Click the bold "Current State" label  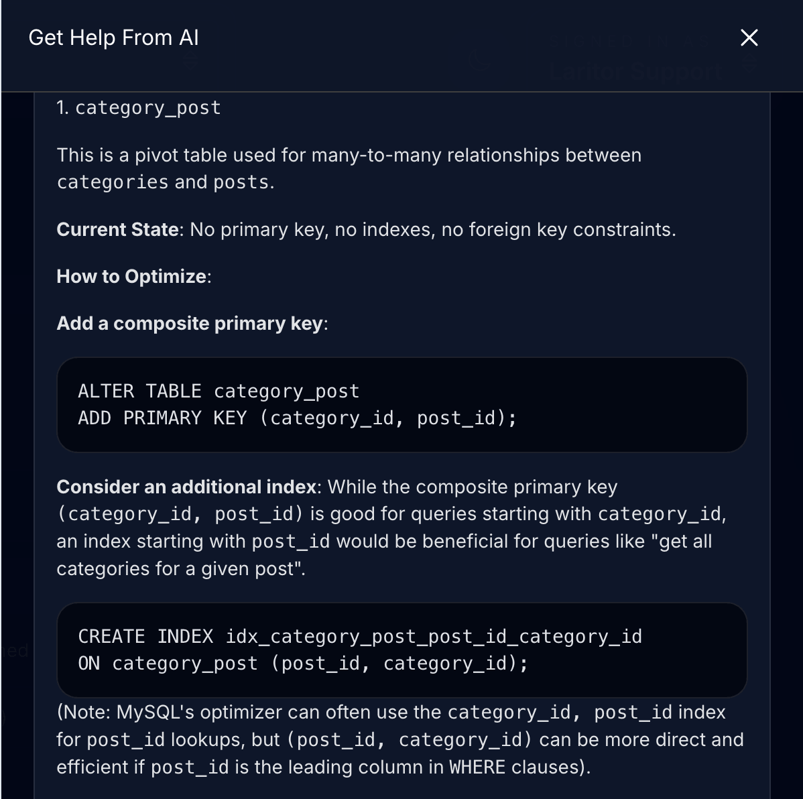pos(117,230)
